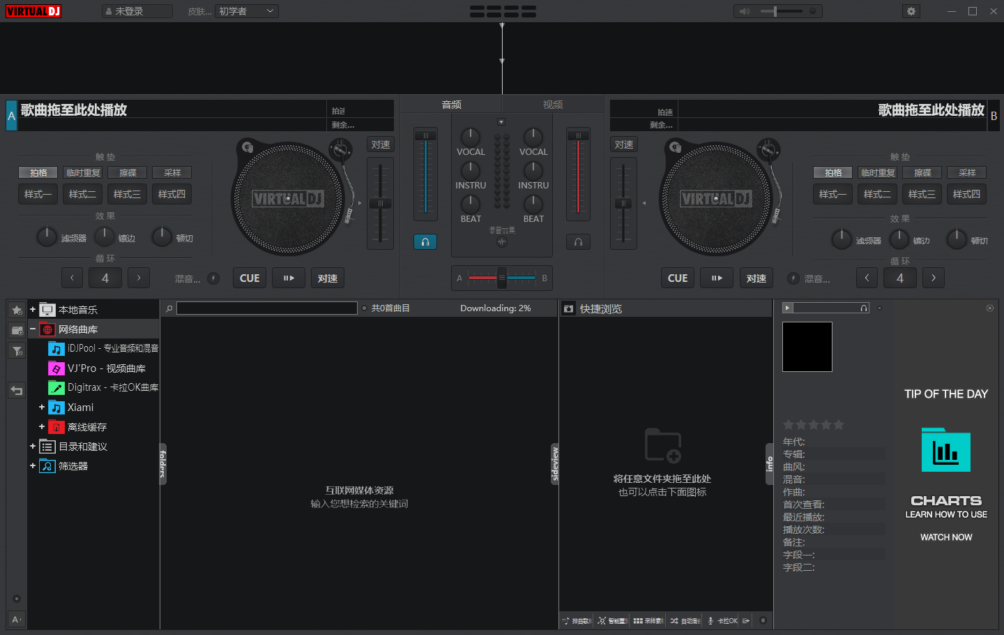Toggle the master volume mute speaker
The height and width of the screenshot is (635, 1004).
pyautogui.click(x=745, y=11)
